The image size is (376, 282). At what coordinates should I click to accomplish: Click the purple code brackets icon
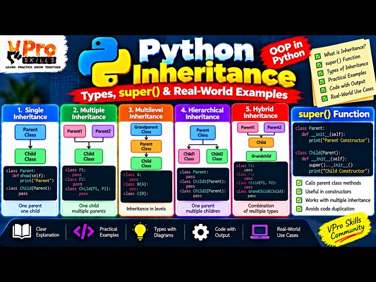[83, 232]
